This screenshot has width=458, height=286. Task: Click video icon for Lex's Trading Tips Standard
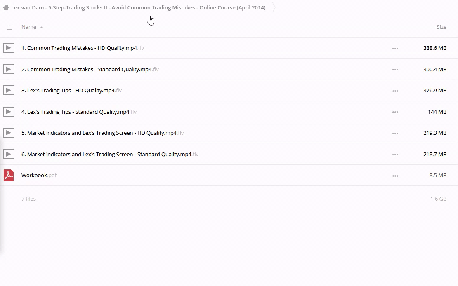point(9,112)
